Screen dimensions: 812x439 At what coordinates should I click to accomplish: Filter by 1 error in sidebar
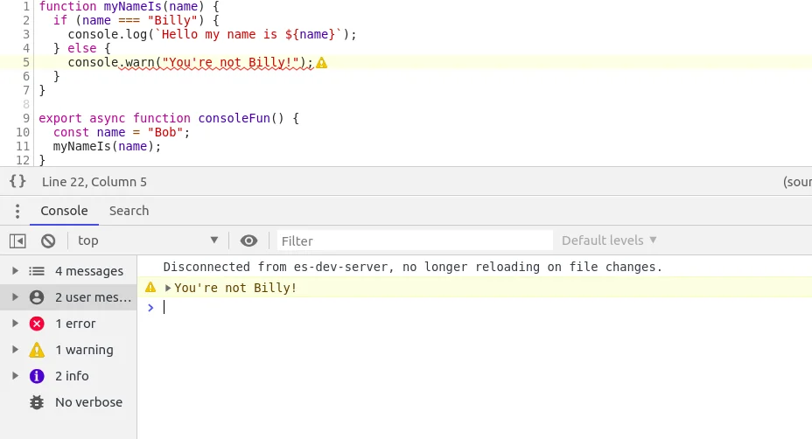click(74, 324)
